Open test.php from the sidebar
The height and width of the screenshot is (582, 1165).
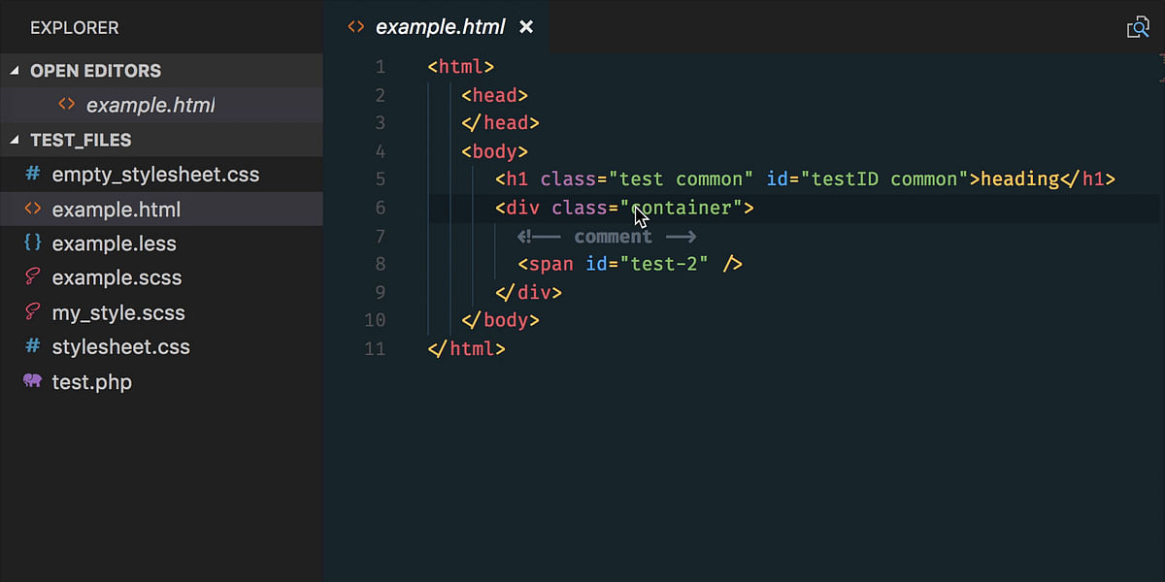click(x=92, y=381)
